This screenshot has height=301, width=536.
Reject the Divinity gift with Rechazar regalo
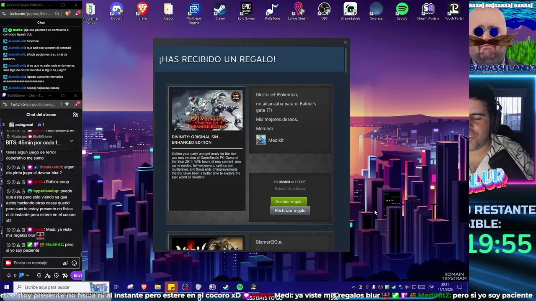[290, 211]
